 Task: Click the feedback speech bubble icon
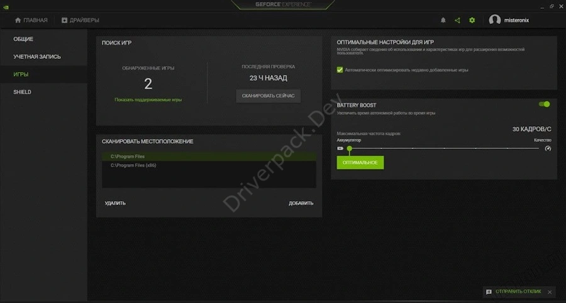click(489, 292)
